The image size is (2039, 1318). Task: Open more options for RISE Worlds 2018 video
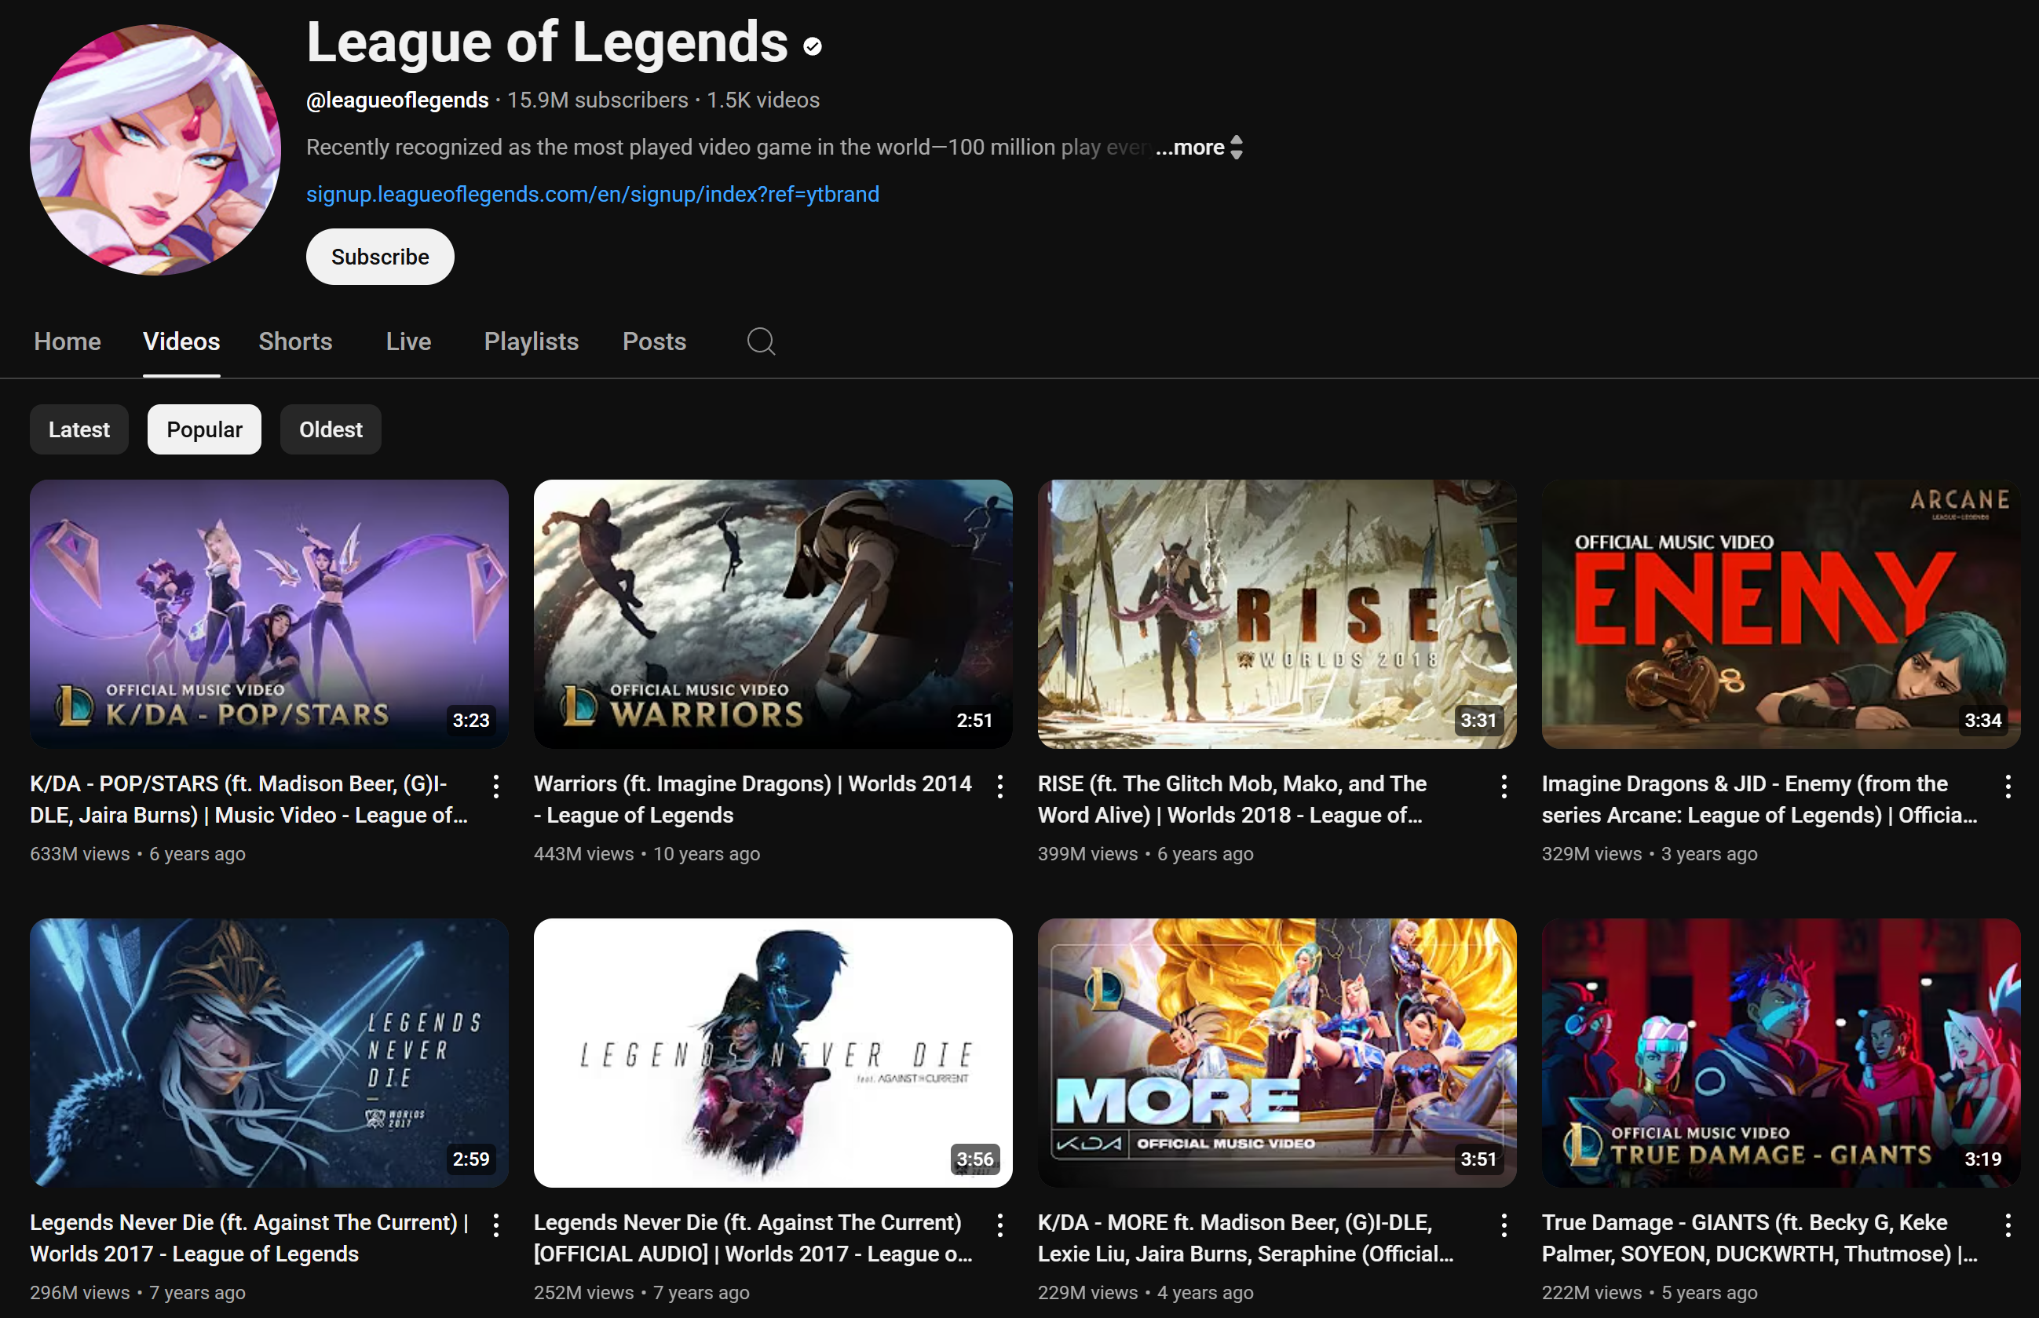click(1504, 787)
